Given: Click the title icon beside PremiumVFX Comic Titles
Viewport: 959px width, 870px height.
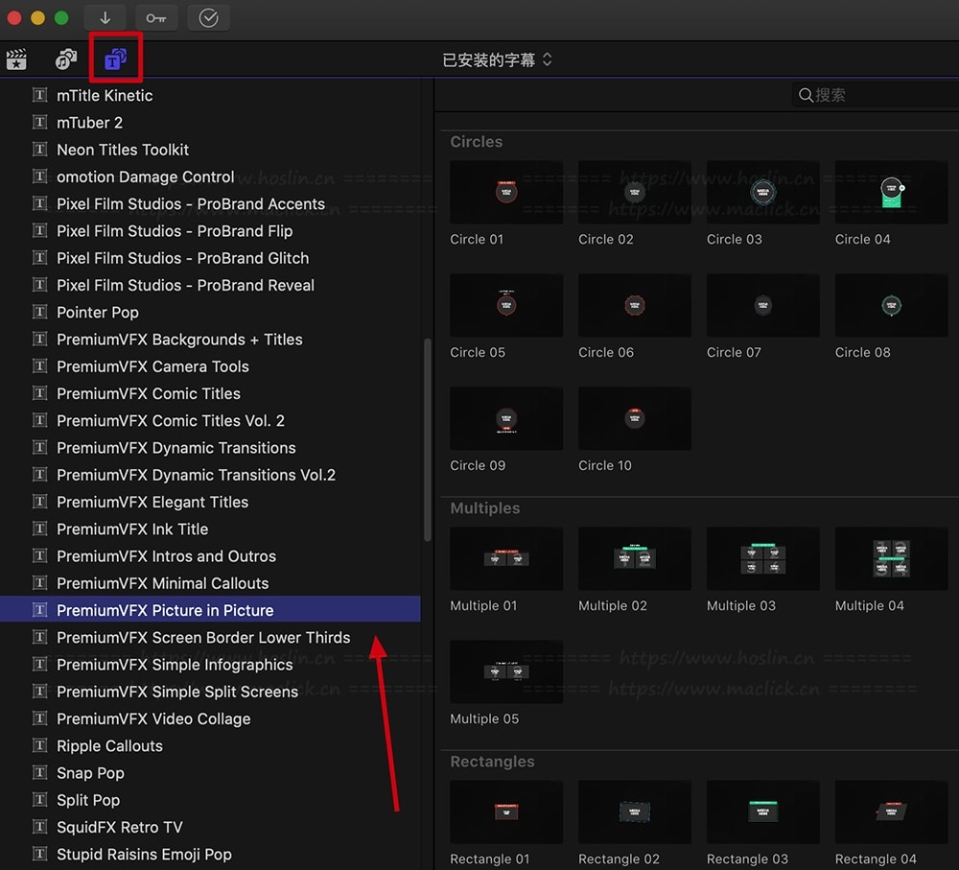Looking at the screenshot, I should (x=39, y=392).
